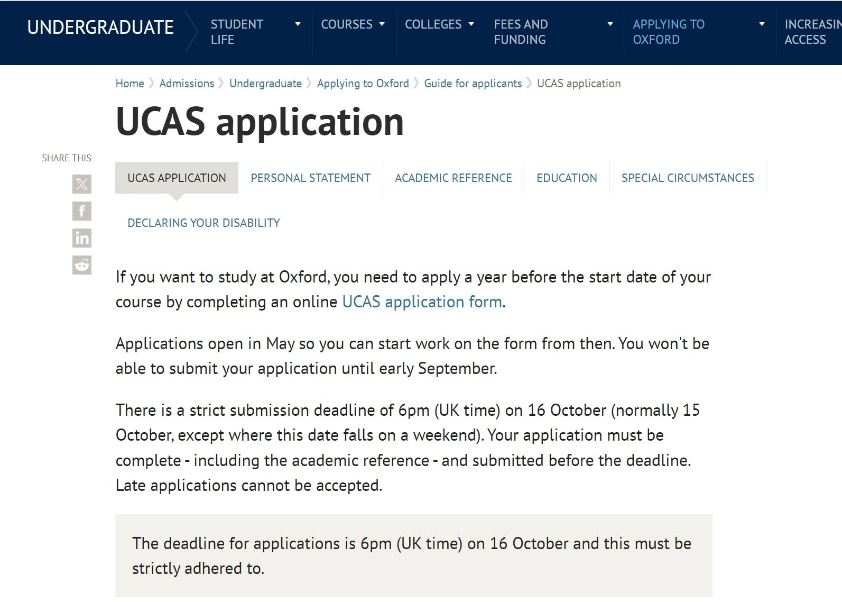Open the Colleges dropdown arrow

tap(471, 24)
